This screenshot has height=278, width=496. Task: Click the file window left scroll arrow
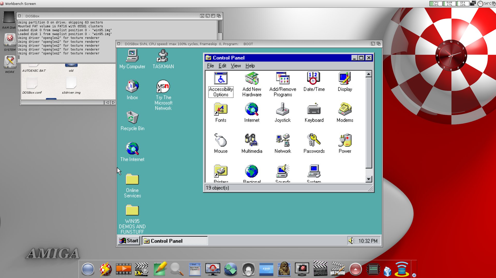(107, 102)
